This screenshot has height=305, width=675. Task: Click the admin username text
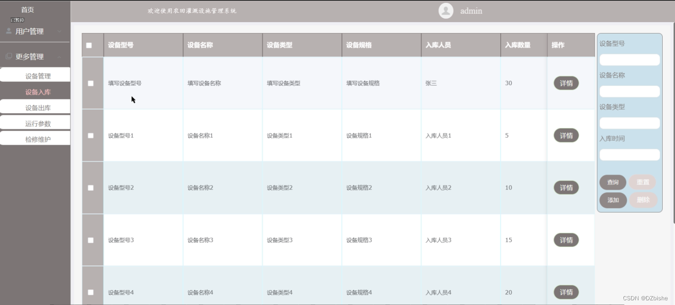(x=471, y=11)
